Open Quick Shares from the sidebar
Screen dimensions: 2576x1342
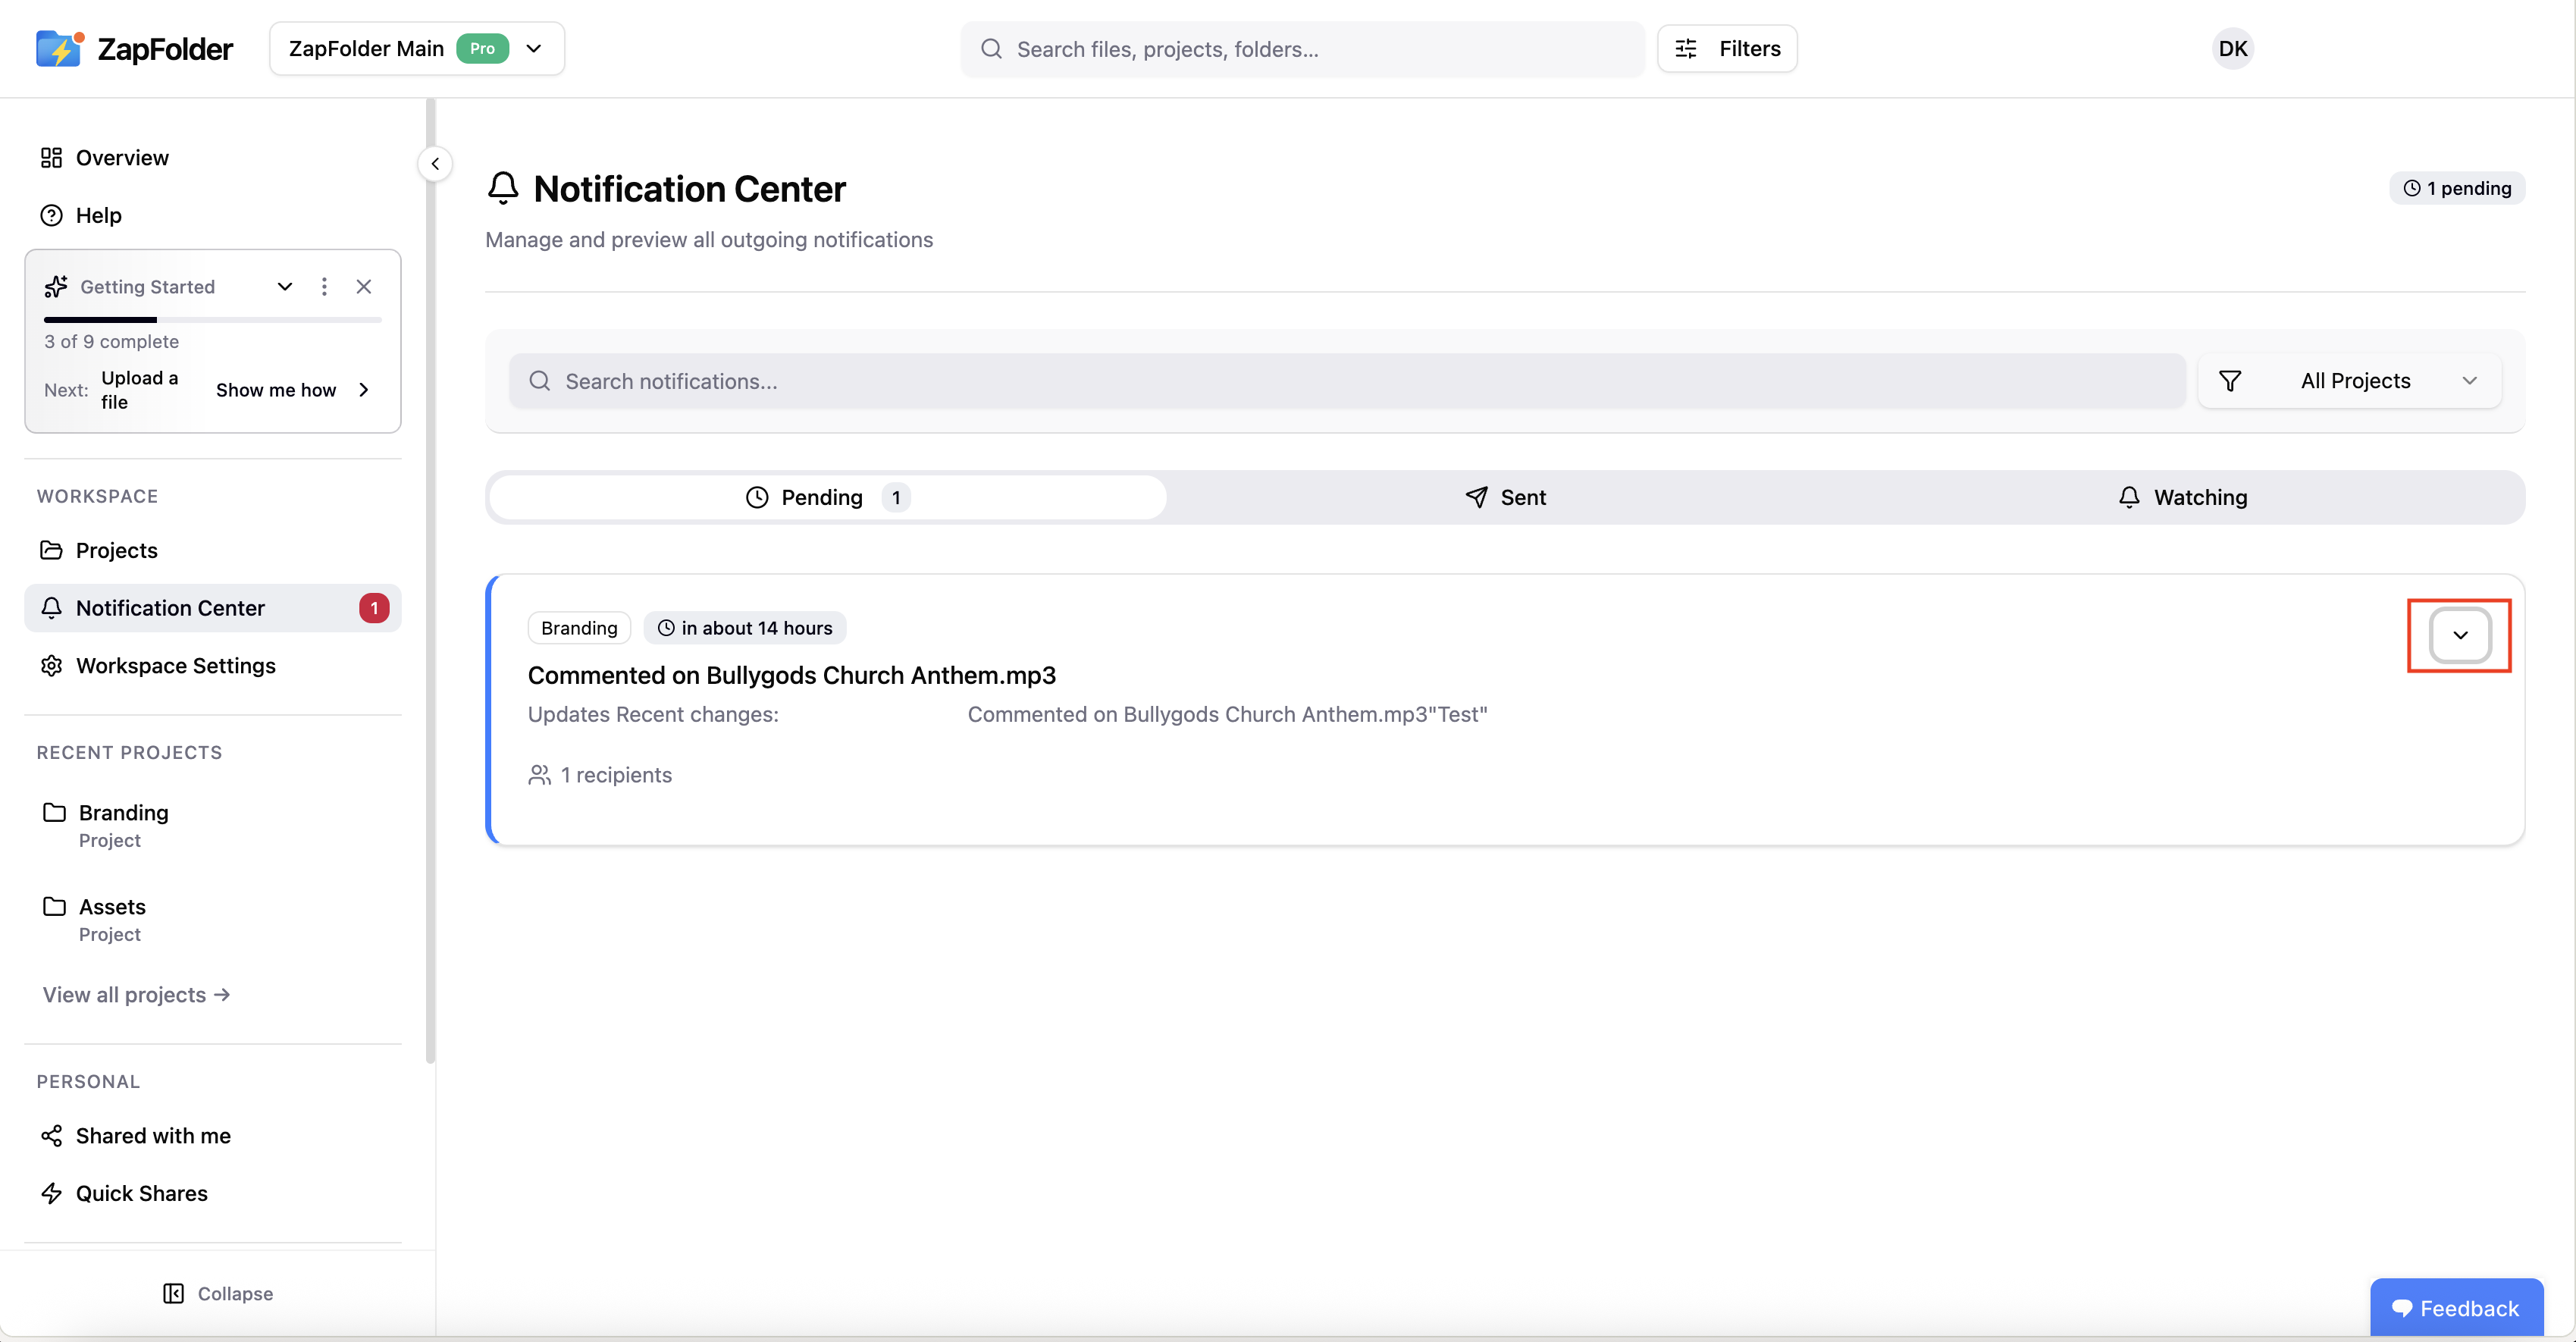coord(141,1193)
